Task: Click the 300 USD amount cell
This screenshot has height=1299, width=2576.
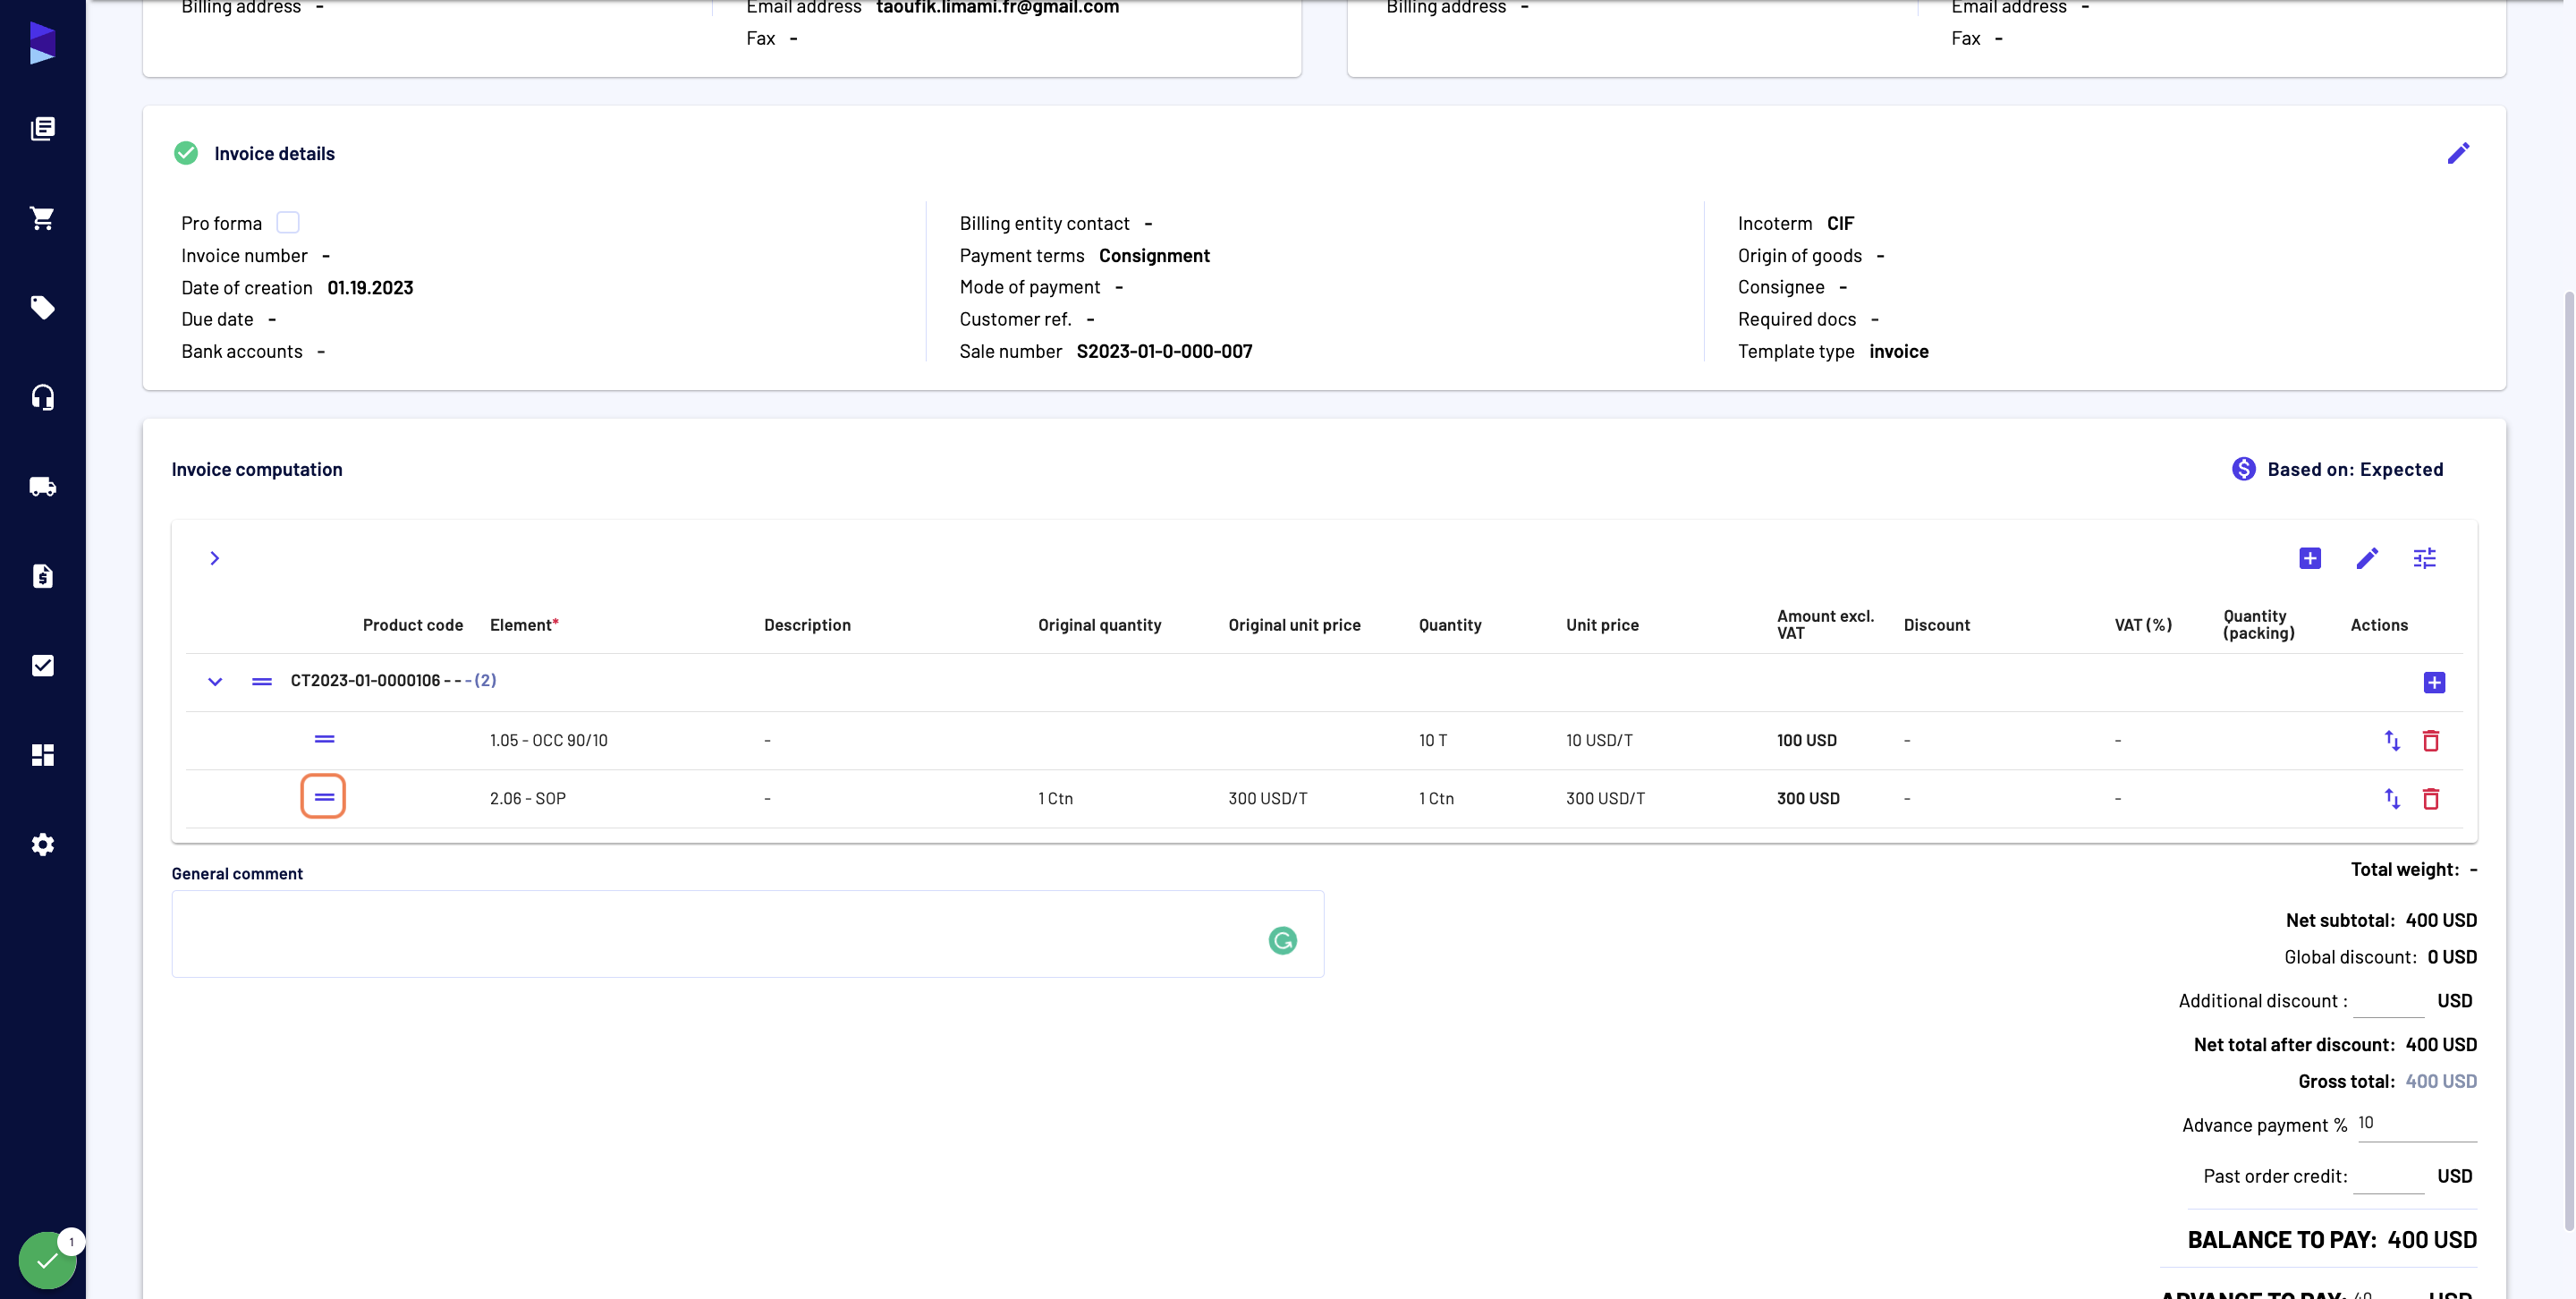Action: [x=1808, y=798]
